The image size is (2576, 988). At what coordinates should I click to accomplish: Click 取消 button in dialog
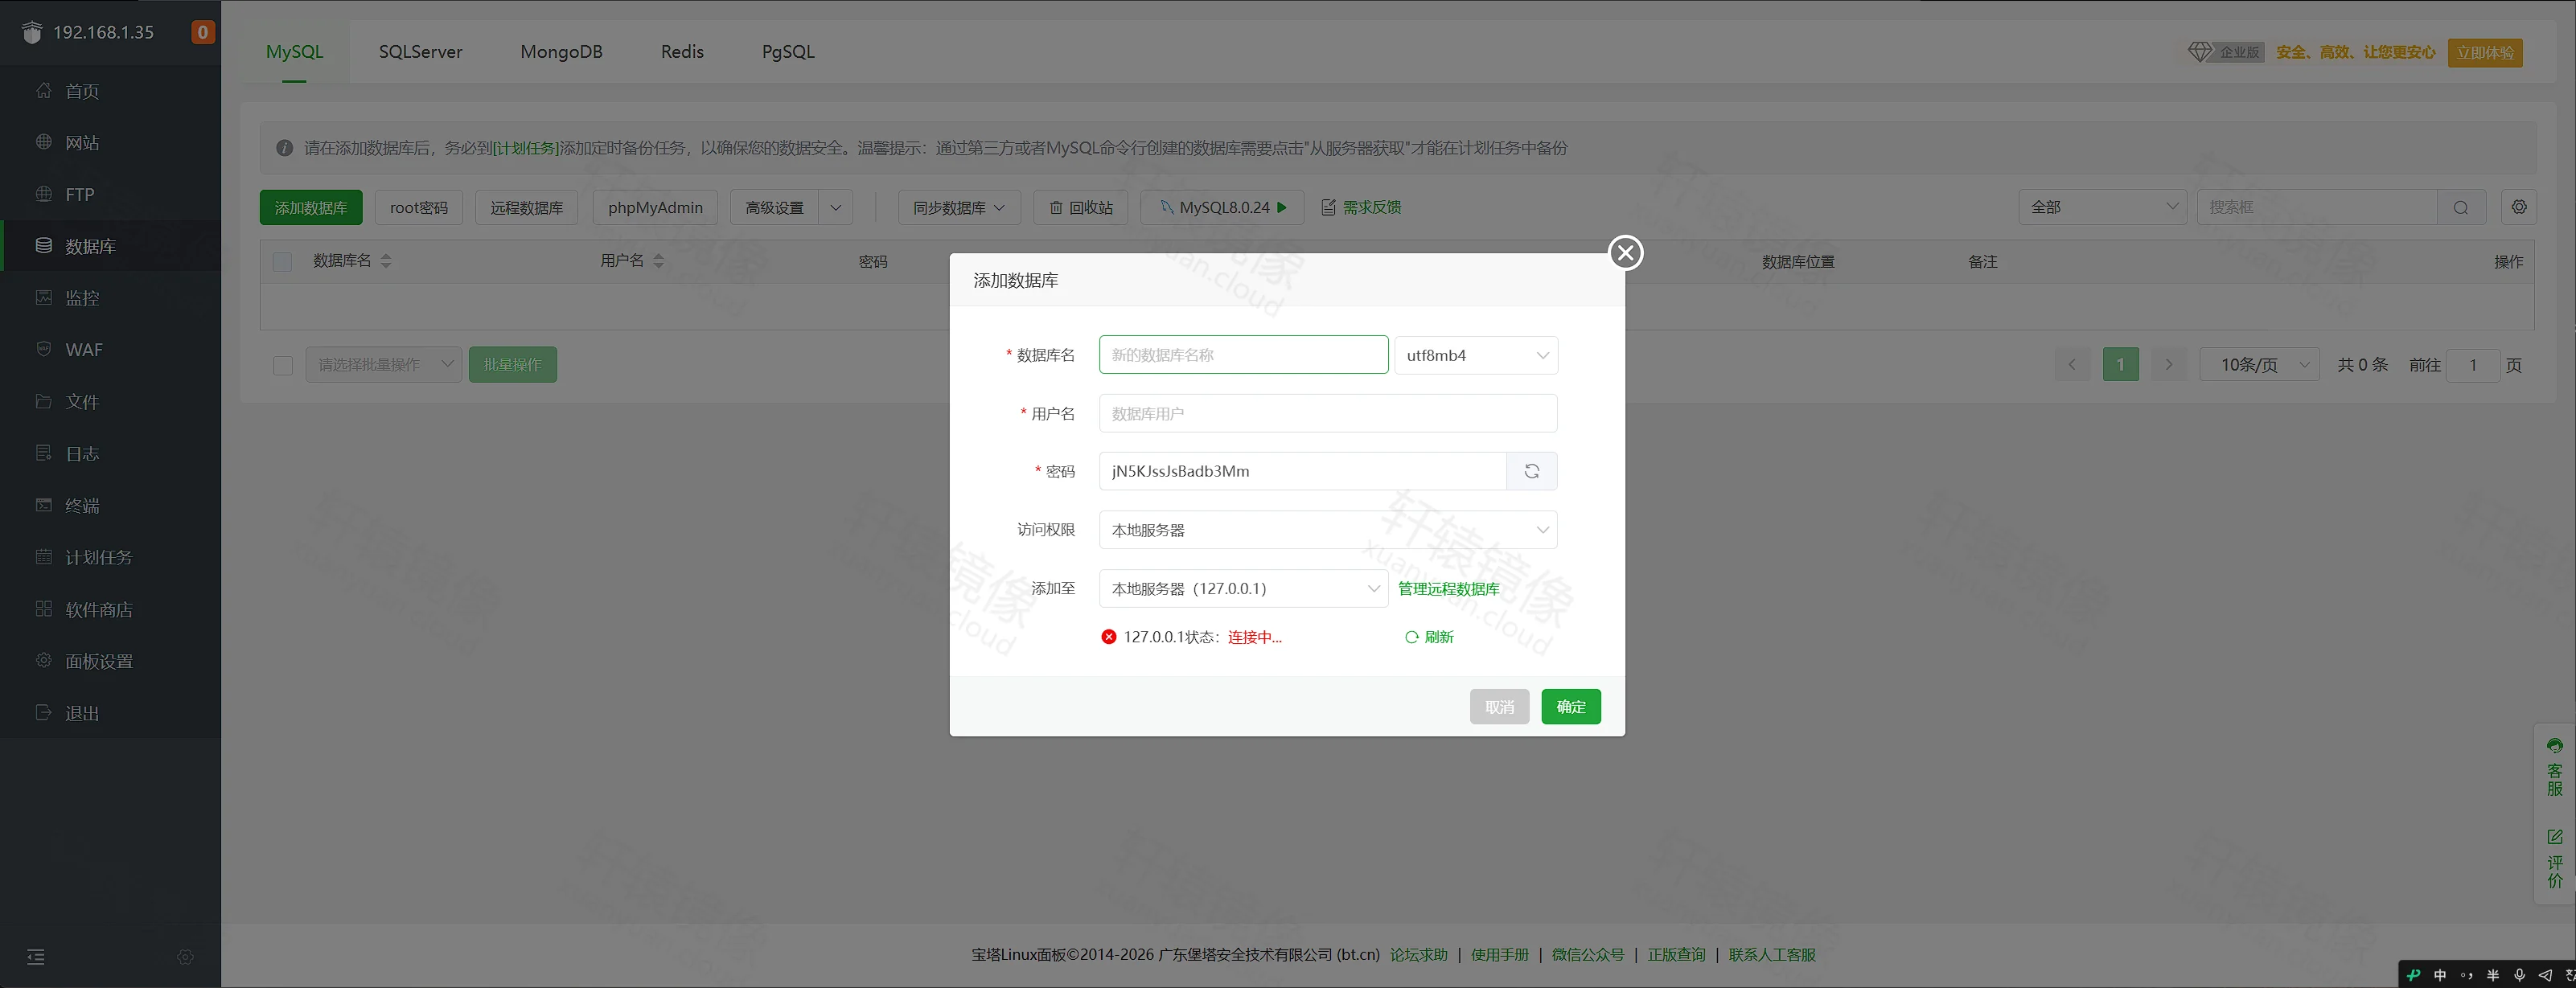(x=1499, y=707)
